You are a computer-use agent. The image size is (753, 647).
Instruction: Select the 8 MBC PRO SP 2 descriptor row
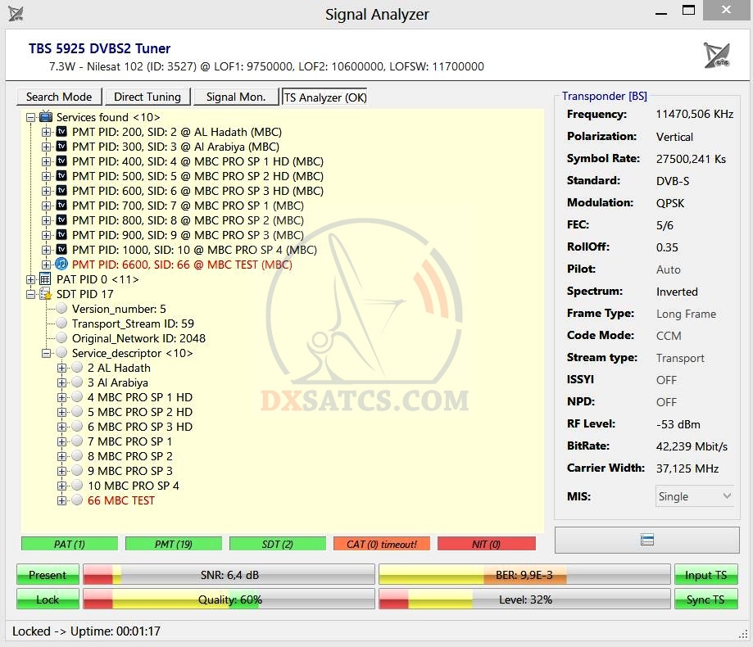point(130,456)
